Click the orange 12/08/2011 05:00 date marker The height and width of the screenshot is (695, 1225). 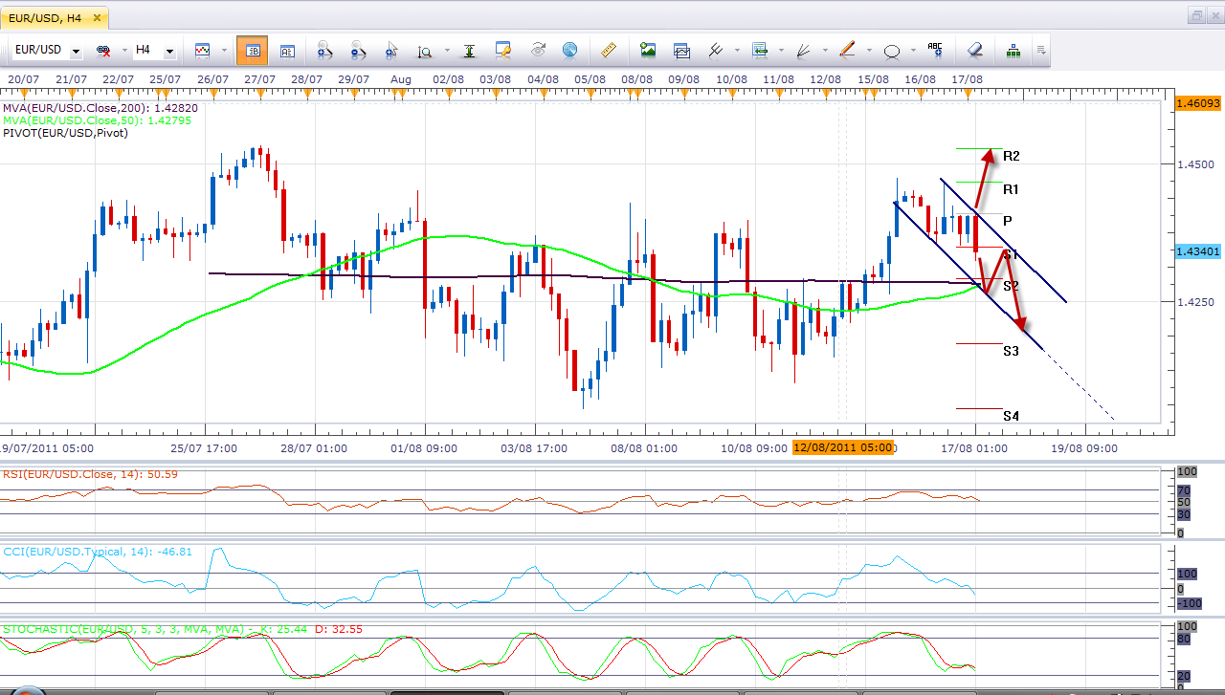(842, 447)
